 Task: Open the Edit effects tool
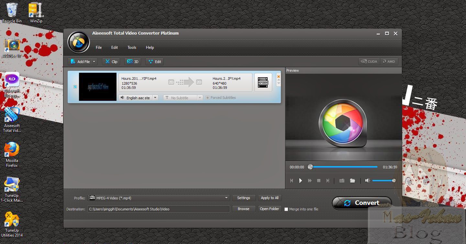coord(155,61)
